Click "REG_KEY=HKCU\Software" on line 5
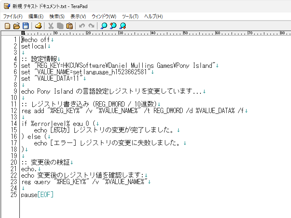 click(x=71, y=66)
